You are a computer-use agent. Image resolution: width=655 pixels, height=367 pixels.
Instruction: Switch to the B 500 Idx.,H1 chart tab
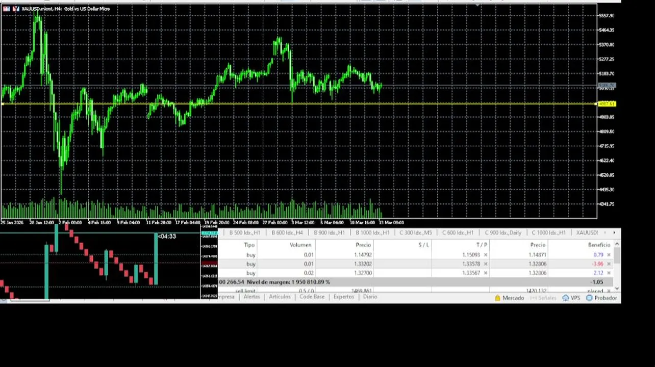244,232
